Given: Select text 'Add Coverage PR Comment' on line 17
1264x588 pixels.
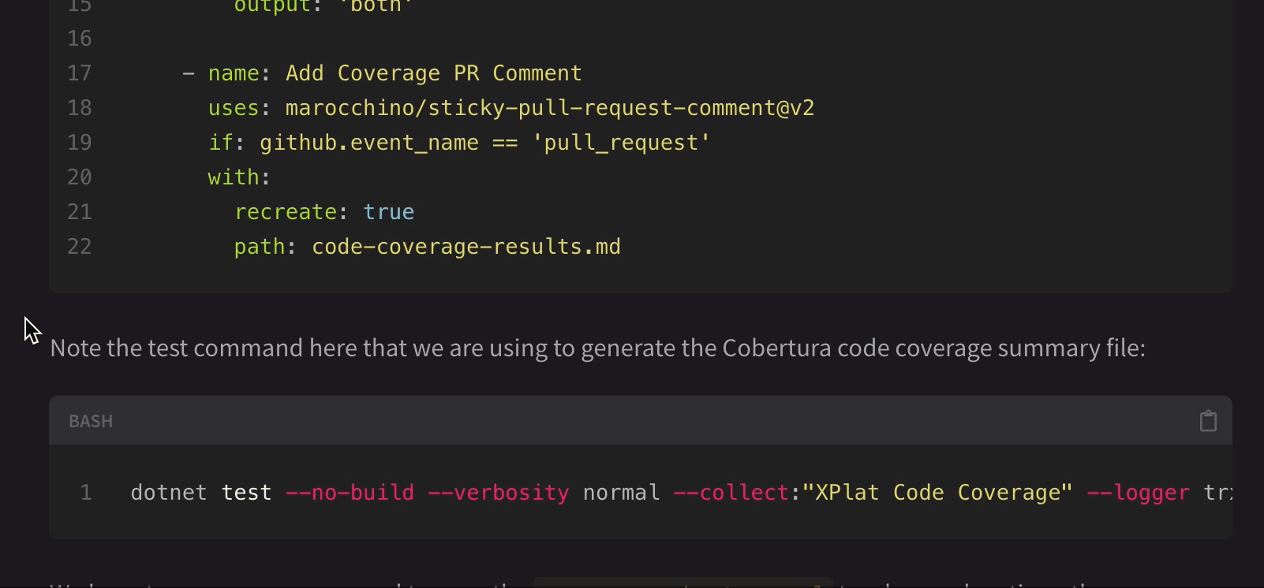Looking at the screenshot, I should (x=434, y=73).
